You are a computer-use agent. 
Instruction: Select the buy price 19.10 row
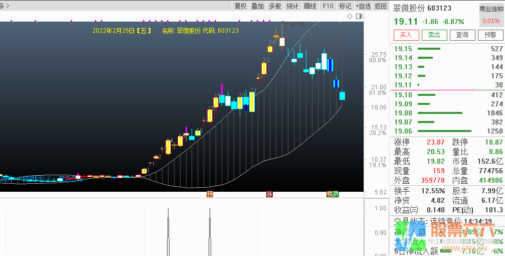(x=448, y=95)
